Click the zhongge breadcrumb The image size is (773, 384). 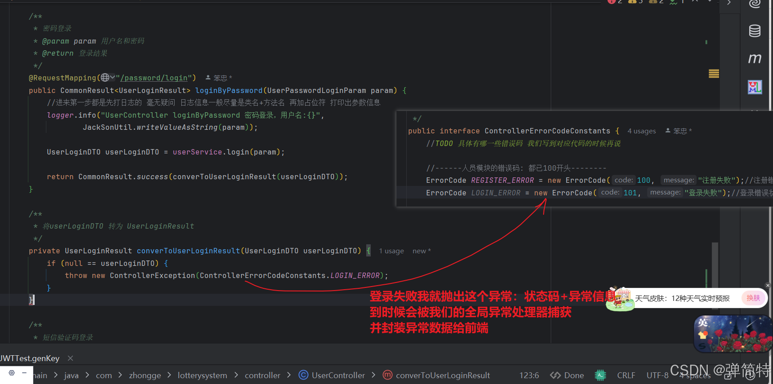point(145,375)
